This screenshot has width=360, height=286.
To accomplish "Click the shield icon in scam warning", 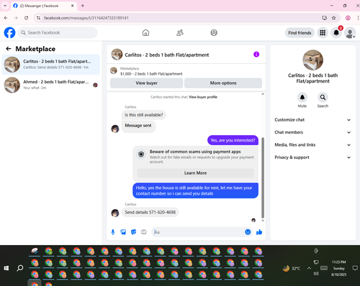I will 141,154.
